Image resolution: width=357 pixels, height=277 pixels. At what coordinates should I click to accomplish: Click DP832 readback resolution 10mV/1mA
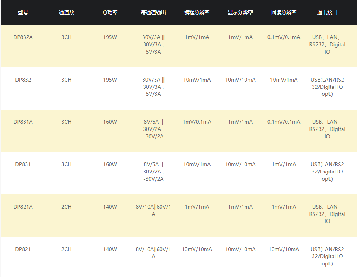[x=284, y=80]
